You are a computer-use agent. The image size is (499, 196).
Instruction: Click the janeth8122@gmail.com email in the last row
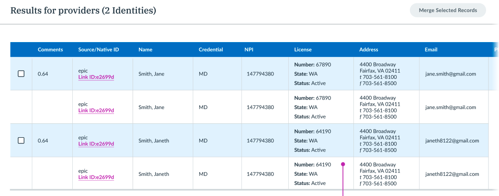click(x=452, y=174)
